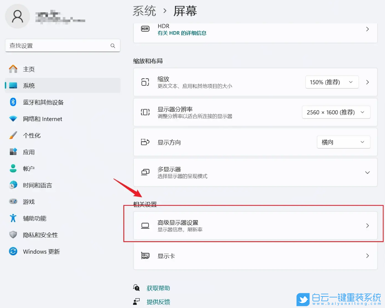Select the 缩放 (scale) icon
Screen dimensions: 385x308
tap(145, 82)
